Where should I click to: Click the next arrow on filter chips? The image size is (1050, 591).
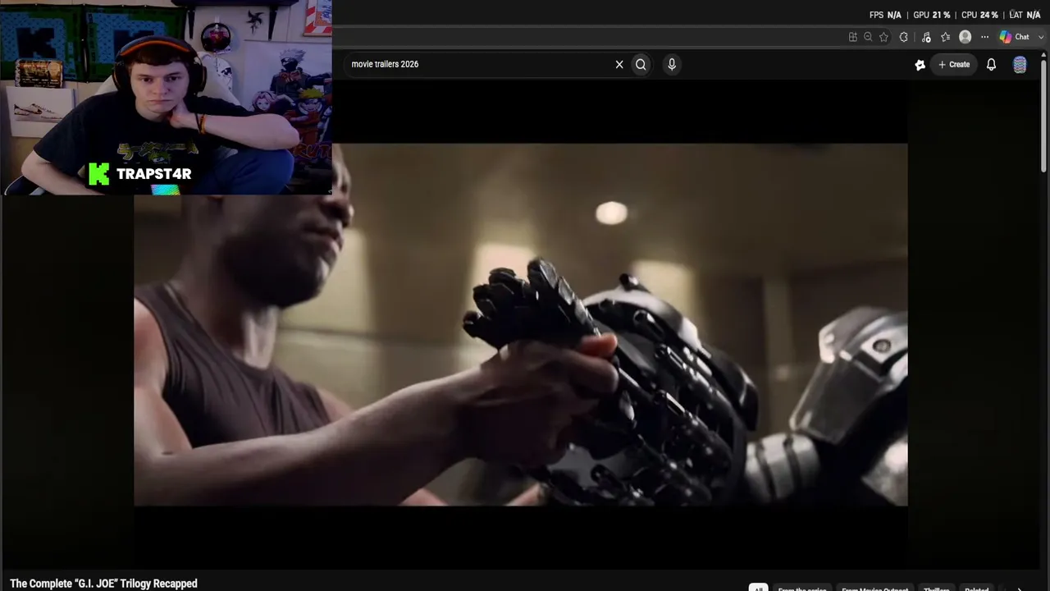[x=1020, y=588]
